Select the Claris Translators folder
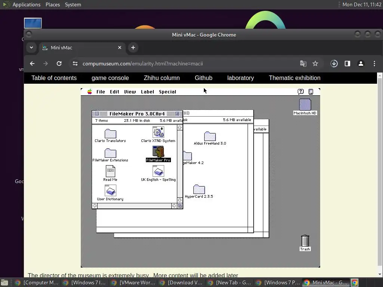Viewport: 383px width, 287px height. [110, 133]
